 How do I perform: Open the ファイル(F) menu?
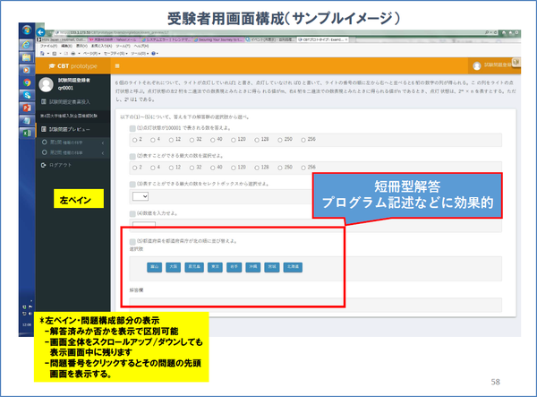click(48, 46)
